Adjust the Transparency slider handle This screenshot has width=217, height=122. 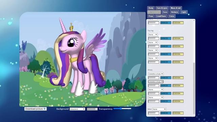point(121,108)
